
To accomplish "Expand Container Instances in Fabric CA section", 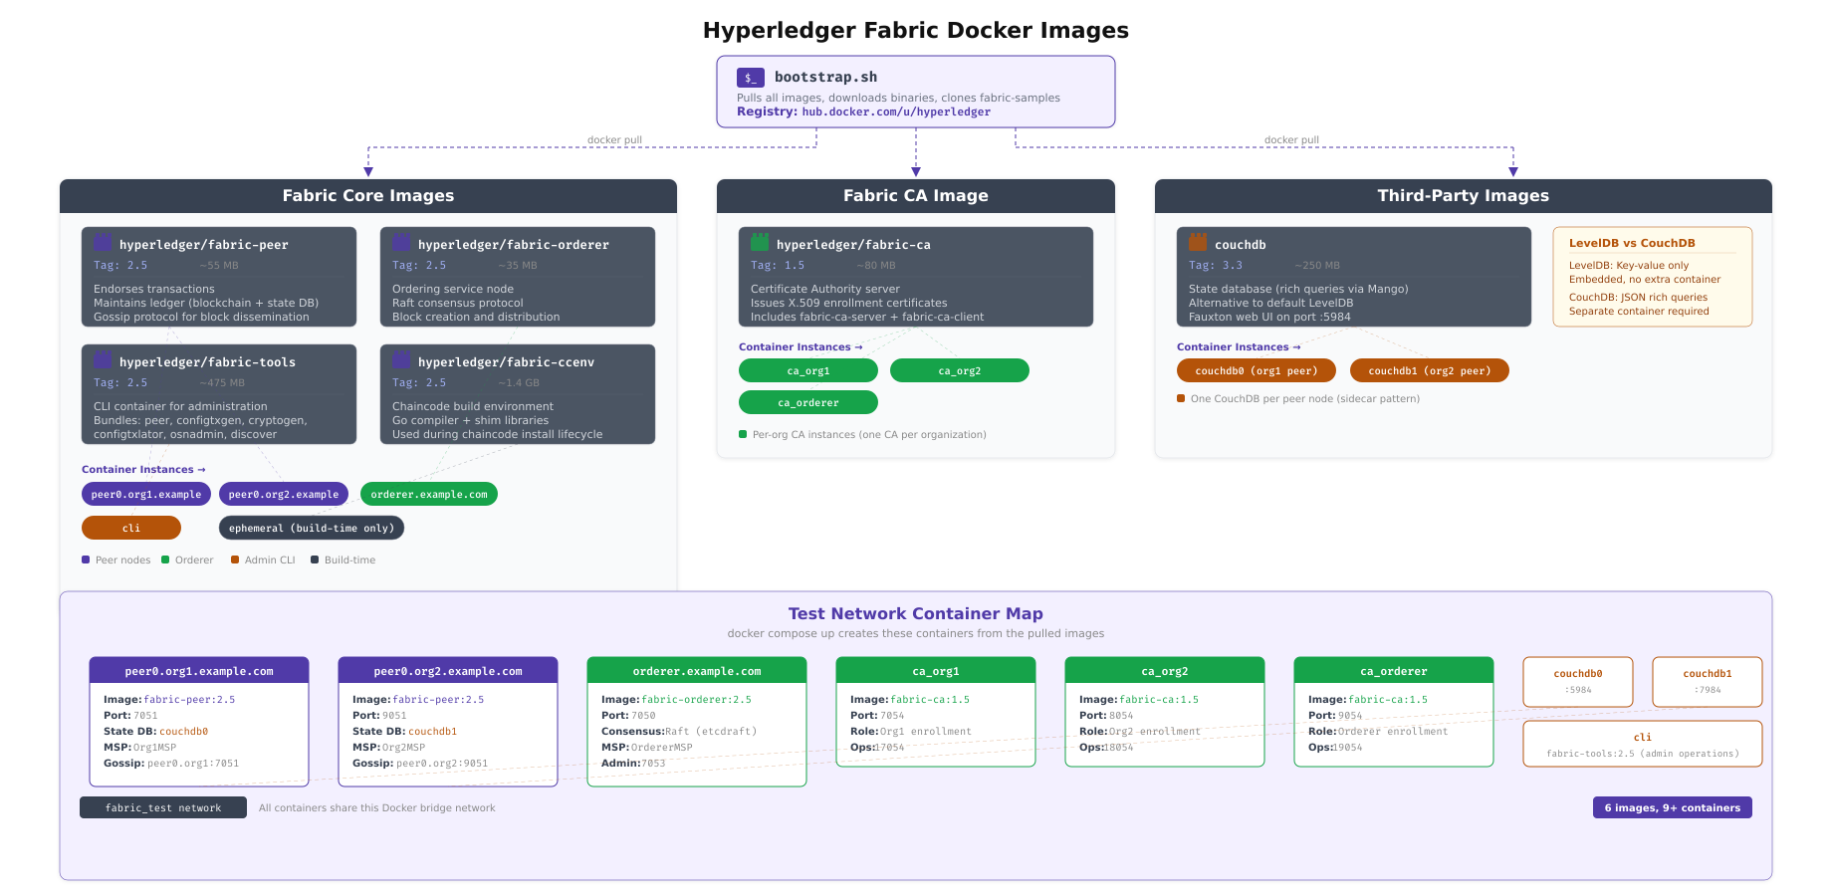I will [799, 346].
